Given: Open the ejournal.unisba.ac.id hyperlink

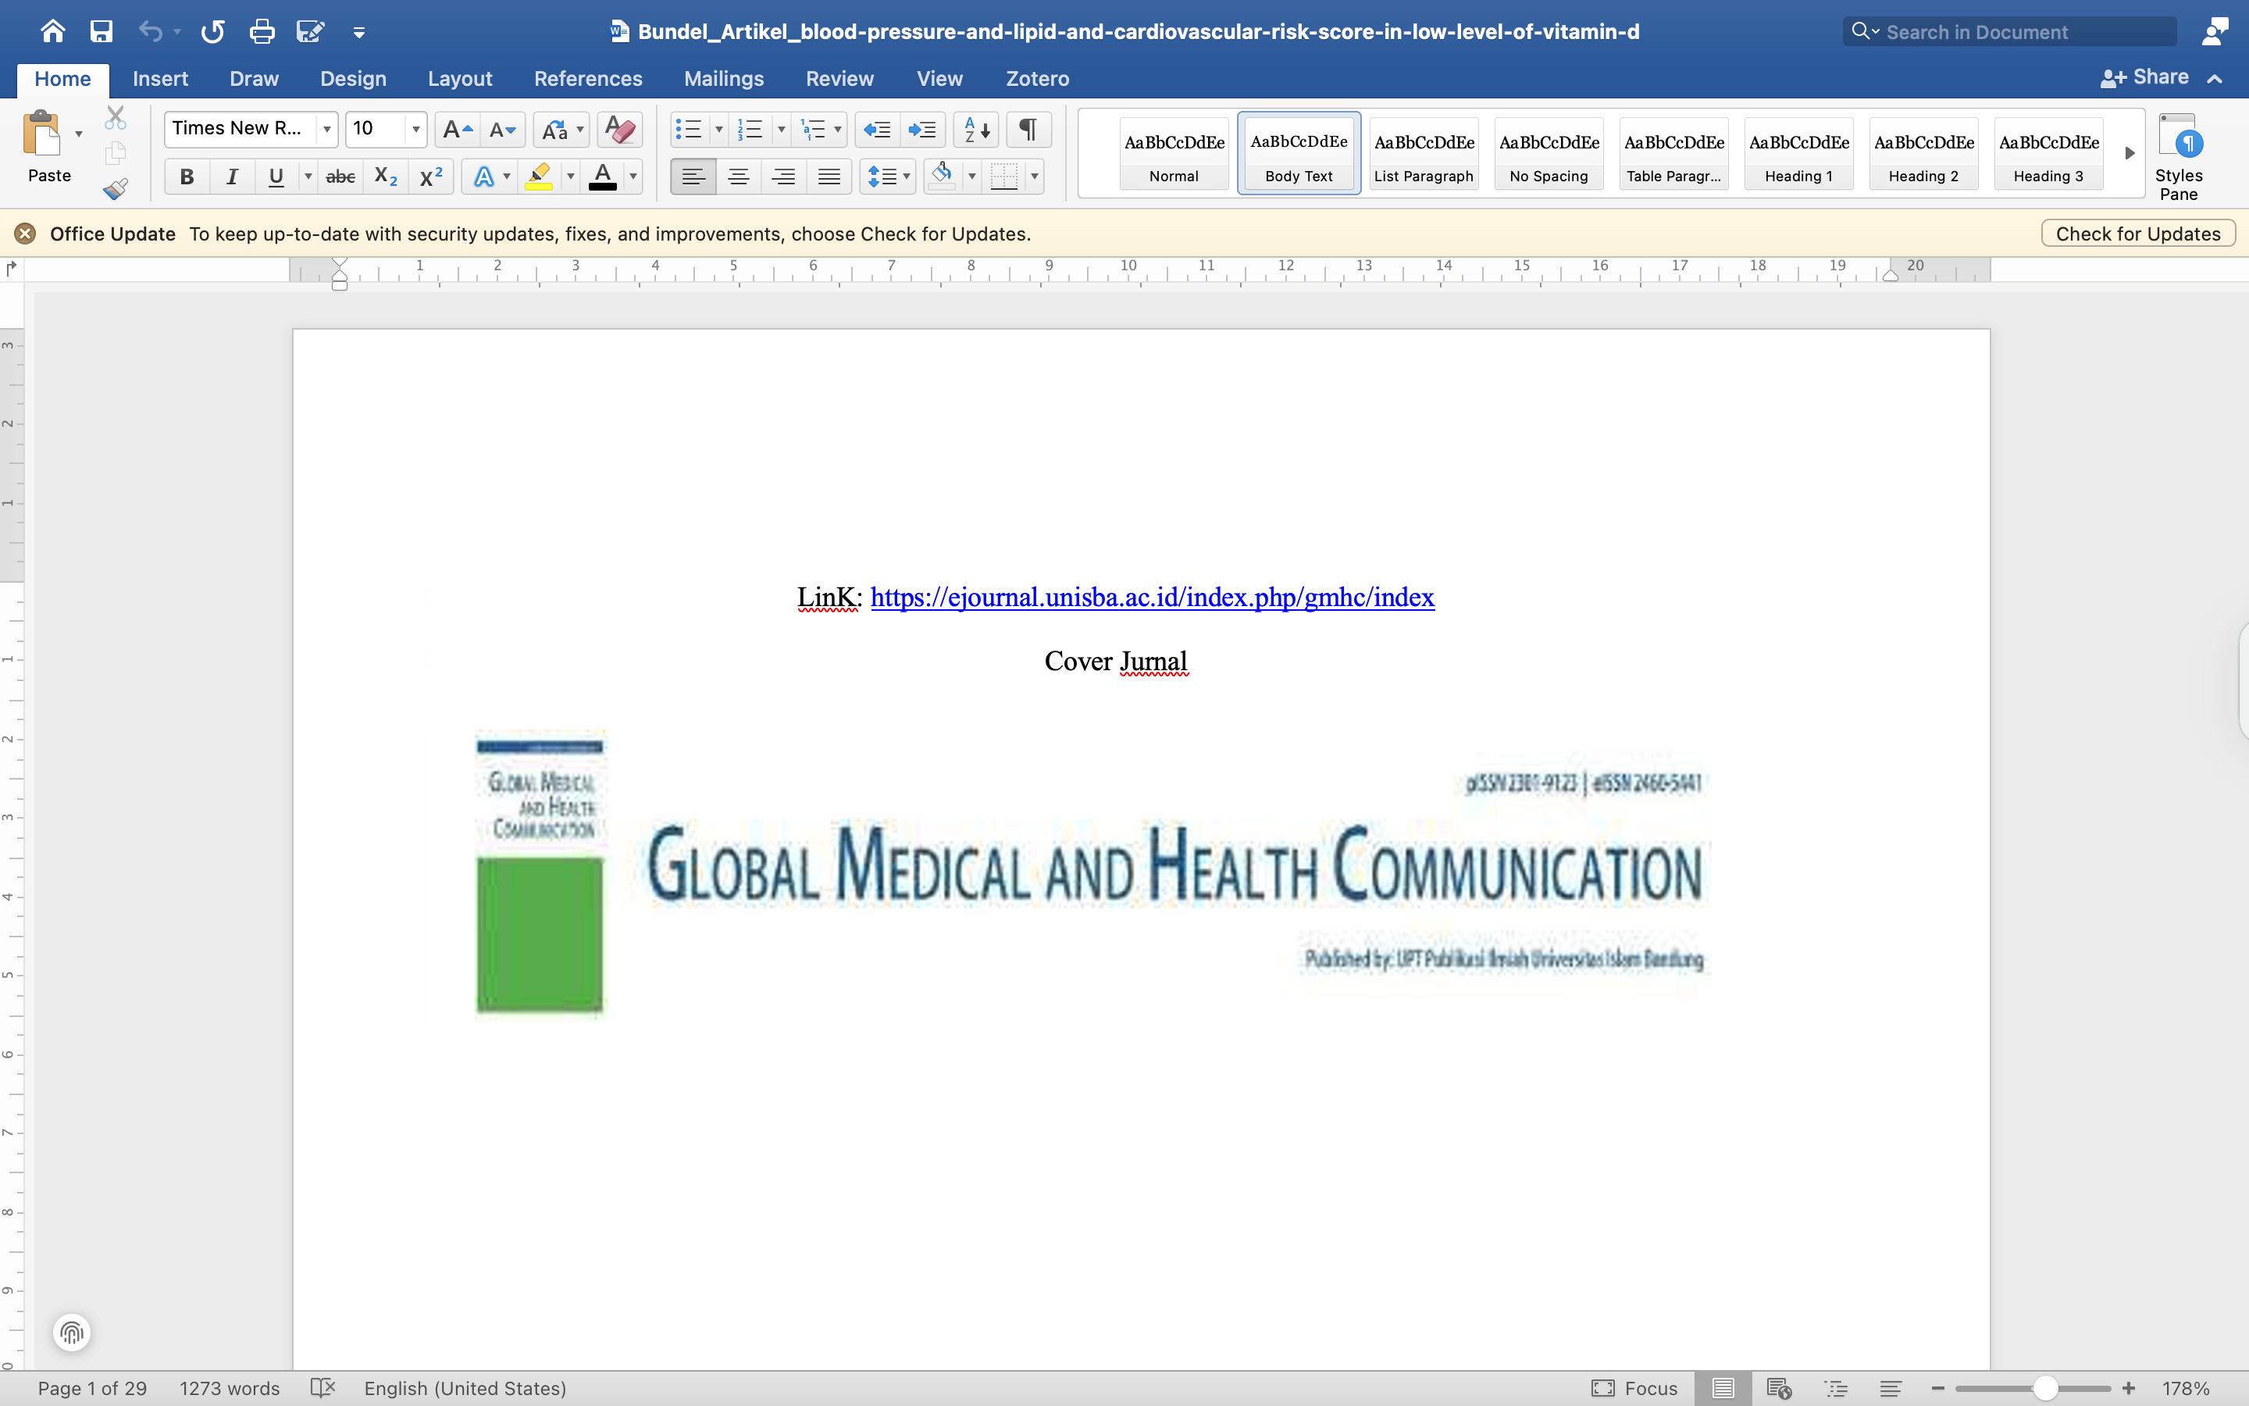Looking at the screenshot, I should click(x=1152, y=597).
